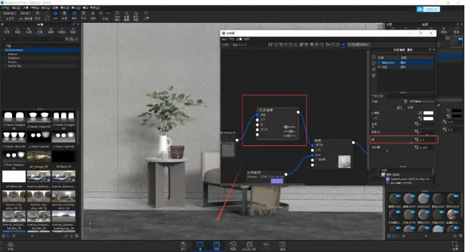Switch to the Models library tab
The width and height of the screenshot is (465, 252).
[73, 30]
